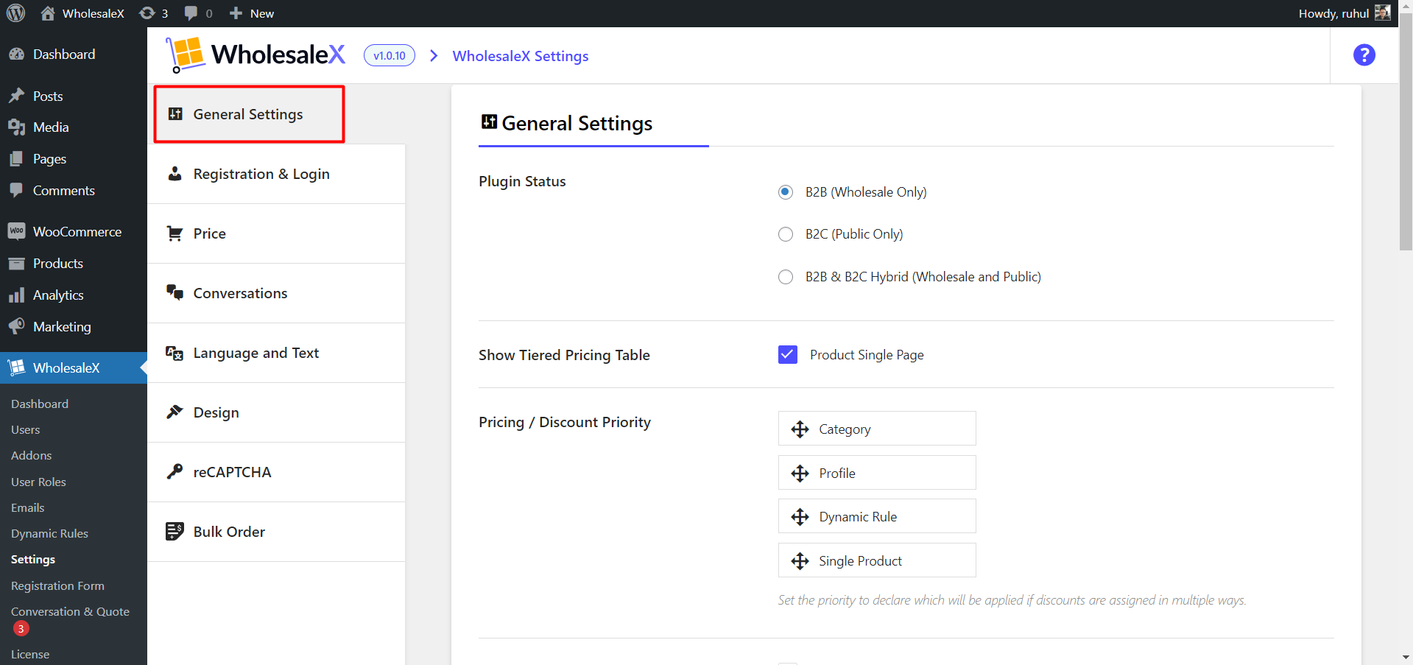Open the comments bubble icon in admin bar
Screen dimensions: 1413x665
tap(191, 13)
